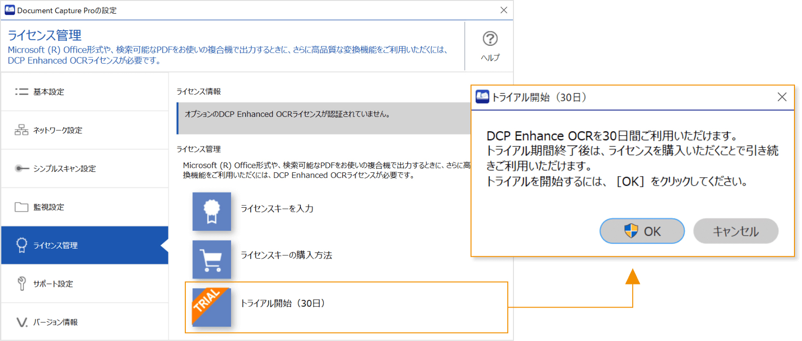Click the Help question mark icon
Image resolution: width=802 pixels, height=341 pixels.
point(490,39)
